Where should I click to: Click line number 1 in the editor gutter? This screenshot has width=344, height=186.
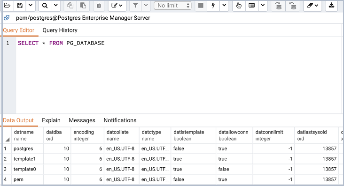(x=8, y=43)
